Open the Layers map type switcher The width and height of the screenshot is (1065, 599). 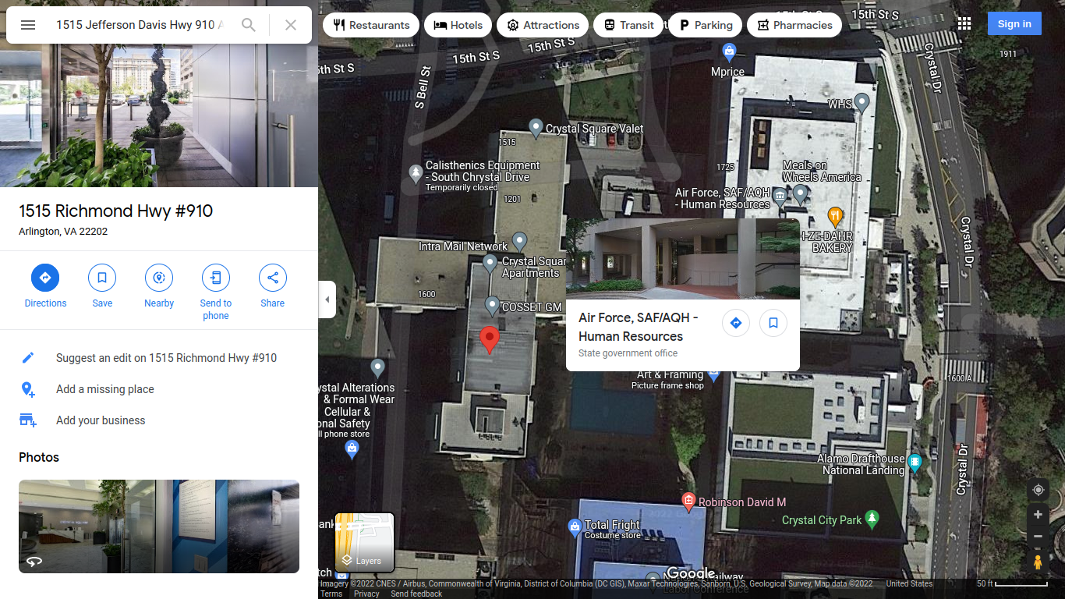[364, 542]
